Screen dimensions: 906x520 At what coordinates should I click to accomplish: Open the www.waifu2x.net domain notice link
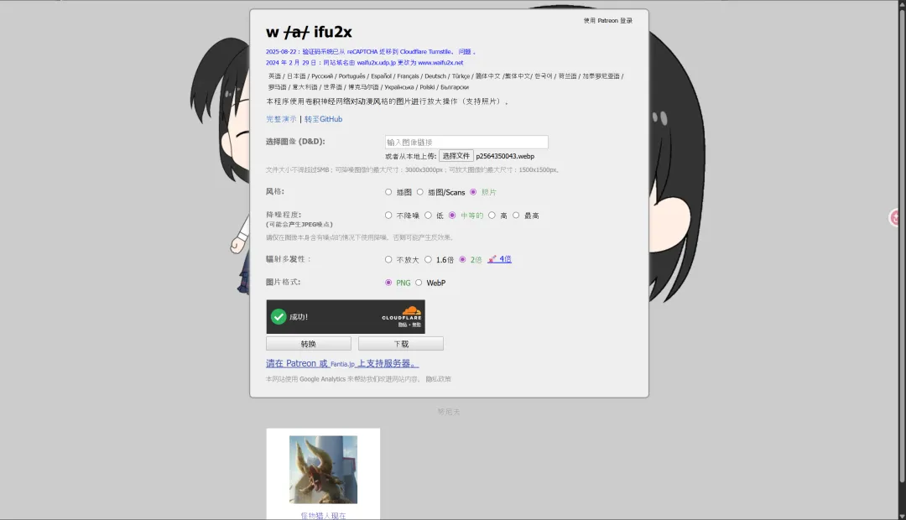pyautogui.click(x=440, y=62)
